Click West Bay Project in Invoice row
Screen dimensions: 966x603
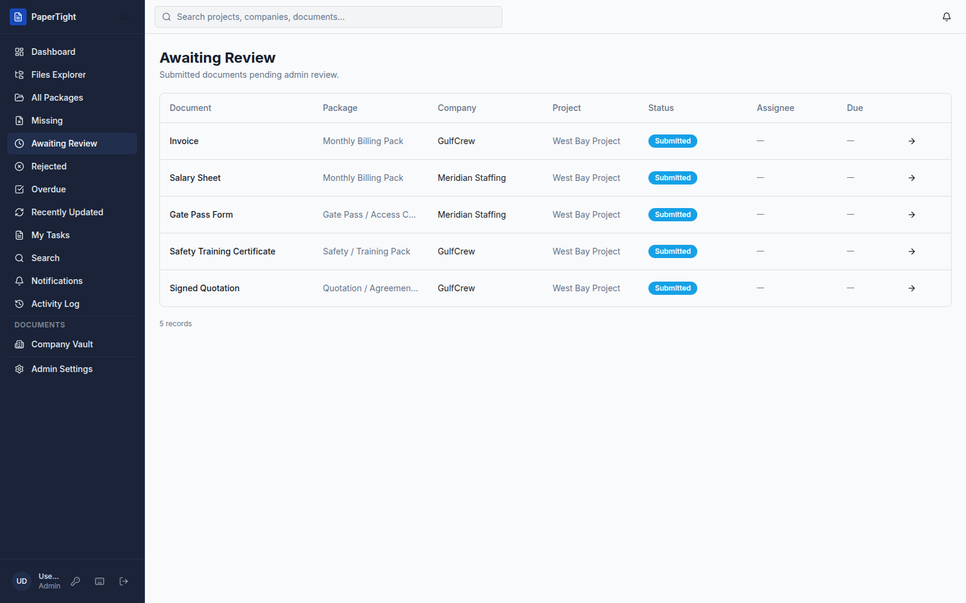pos(586,141)
